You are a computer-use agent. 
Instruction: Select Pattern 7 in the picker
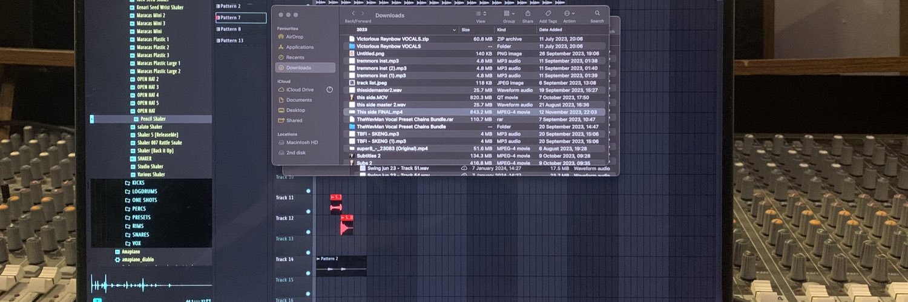click(x=241, y=18)
